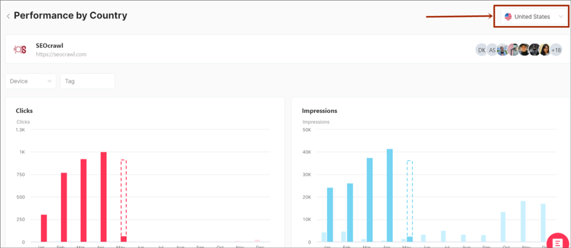Open the United States country dropdown
This screenshot has width=571, height=248.
tap(533, 17)
